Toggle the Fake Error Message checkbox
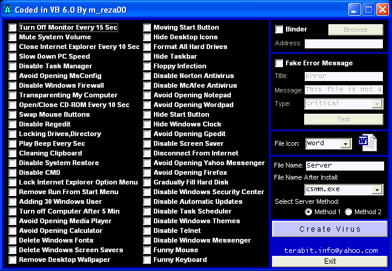Screen dimensions: 392x271 (x=279, y=63)
